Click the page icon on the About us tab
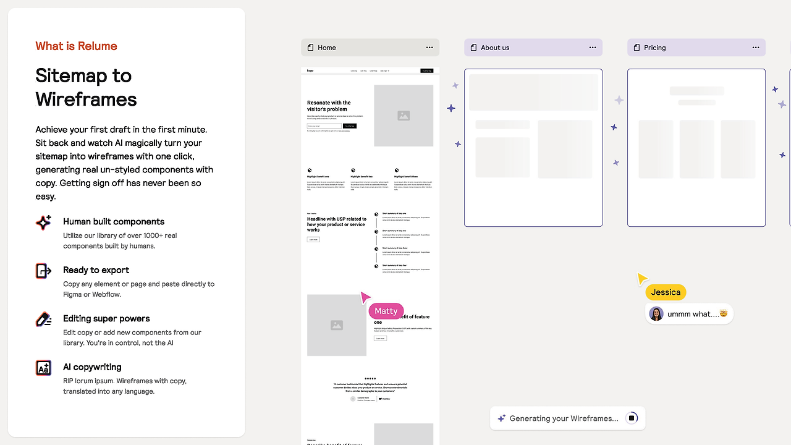 474,48
